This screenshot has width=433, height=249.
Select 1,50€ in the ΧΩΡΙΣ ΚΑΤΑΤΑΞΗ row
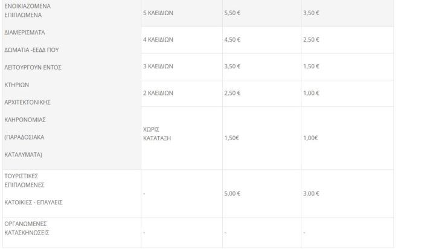232,138
